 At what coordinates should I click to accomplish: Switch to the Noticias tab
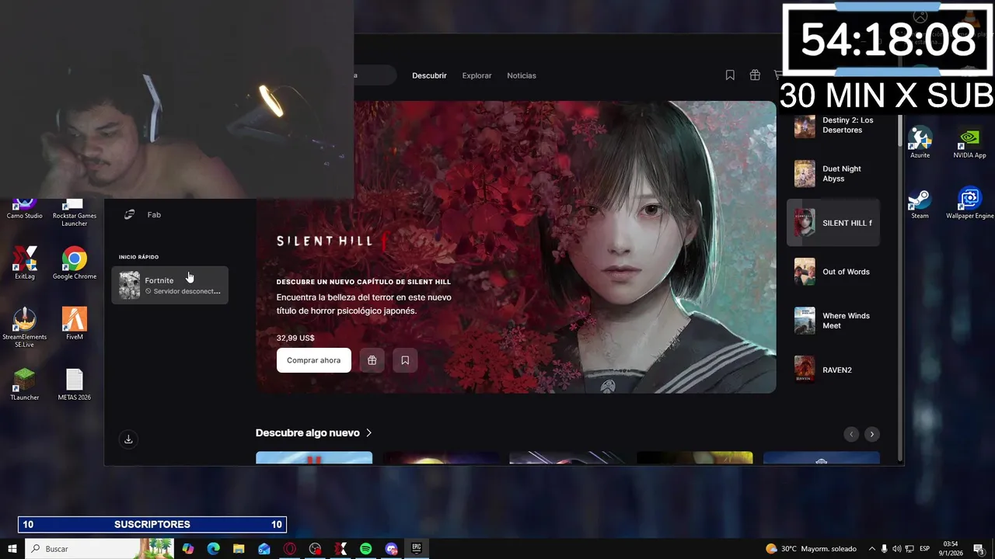[522, 75]
